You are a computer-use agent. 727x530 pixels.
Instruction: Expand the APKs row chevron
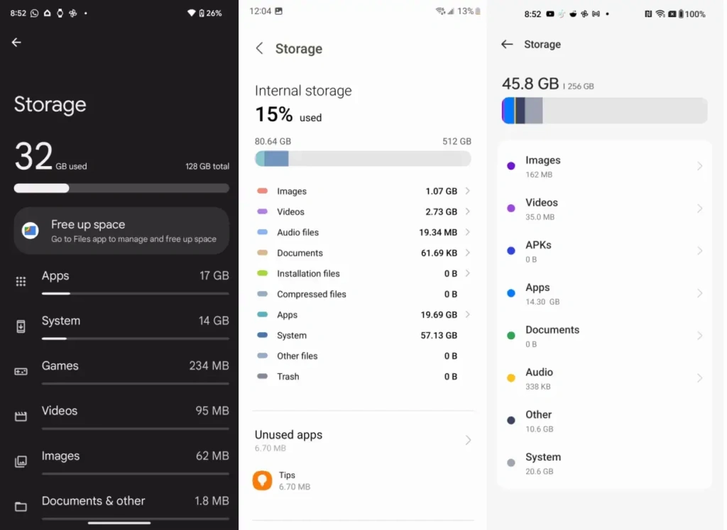pyautogui.click(x=699, y=250)
